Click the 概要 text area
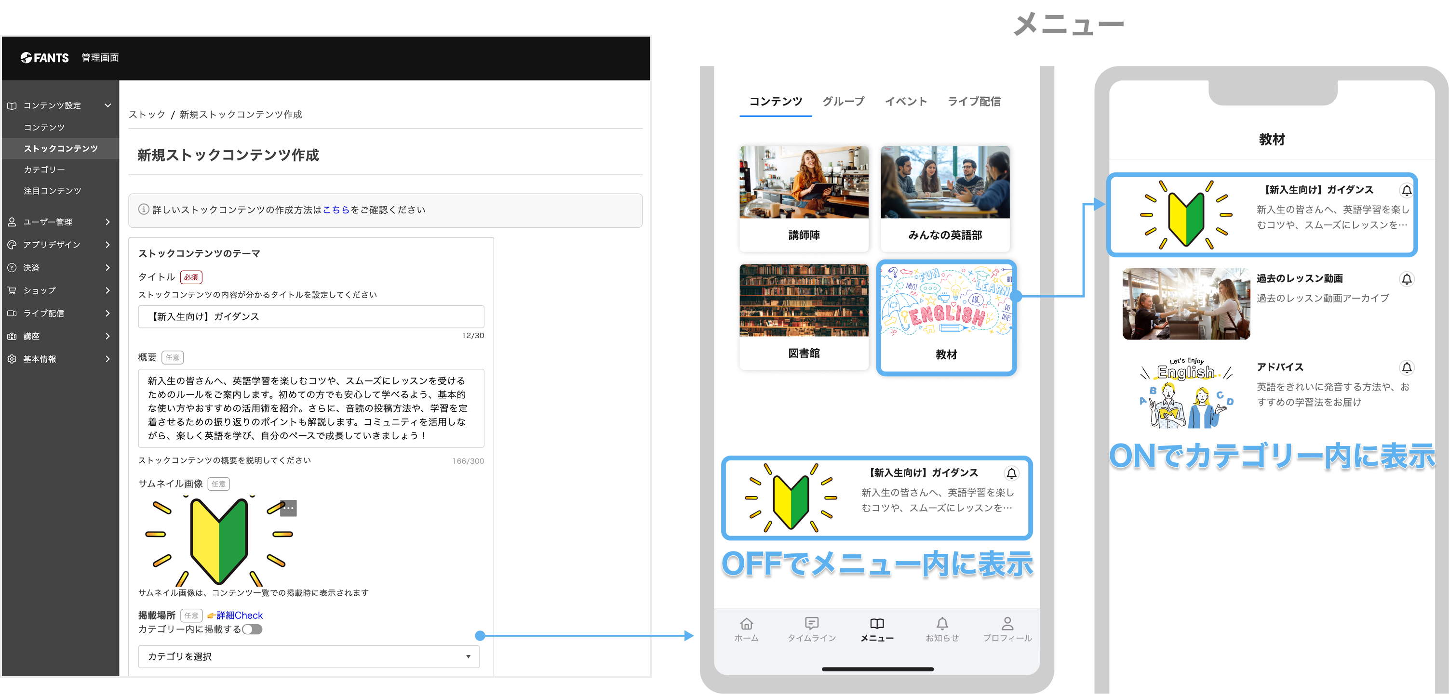The width and height of the screenshot is (1449, 694). 311,408
